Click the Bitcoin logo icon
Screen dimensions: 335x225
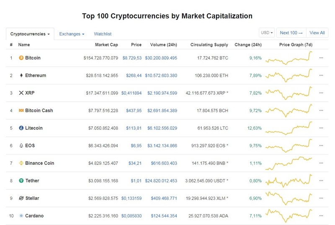coord(21,58)
